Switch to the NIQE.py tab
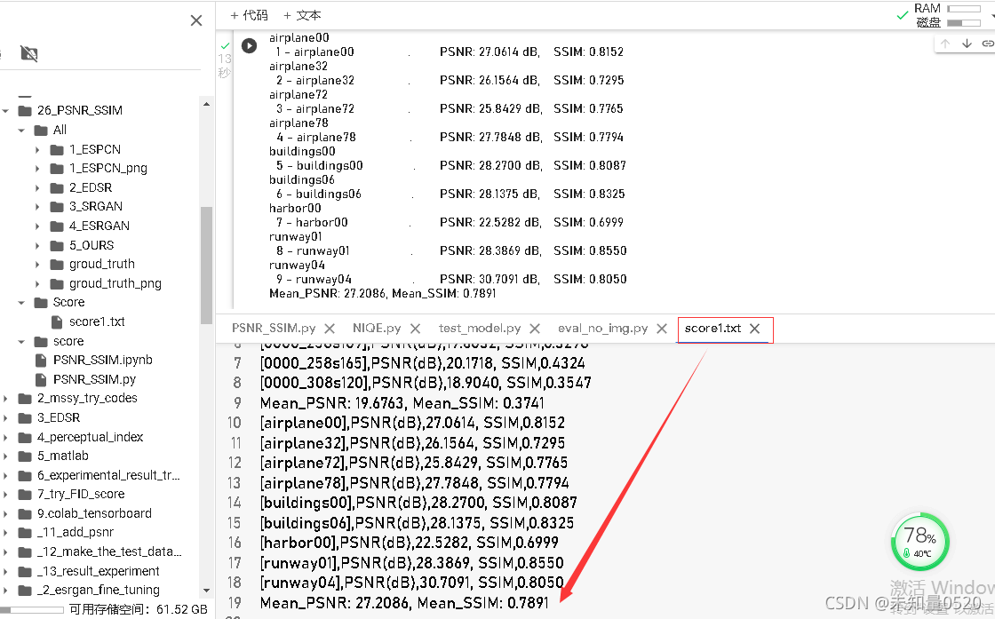This screenshot has width=995, height=619. tap(378, 328)
